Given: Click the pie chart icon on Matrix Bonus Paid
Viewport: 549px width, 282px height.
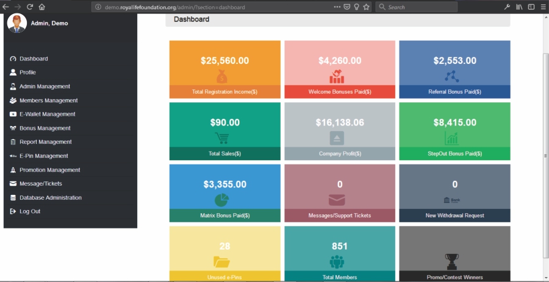Looking at the screenshot, I should tap(222, 200).
